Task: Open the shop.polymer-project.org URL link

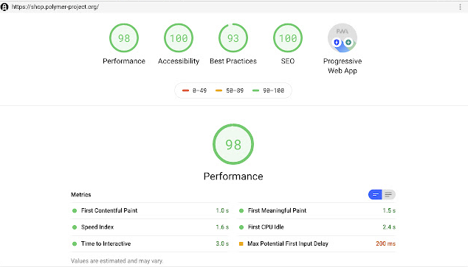Action: tap(55, 7)
